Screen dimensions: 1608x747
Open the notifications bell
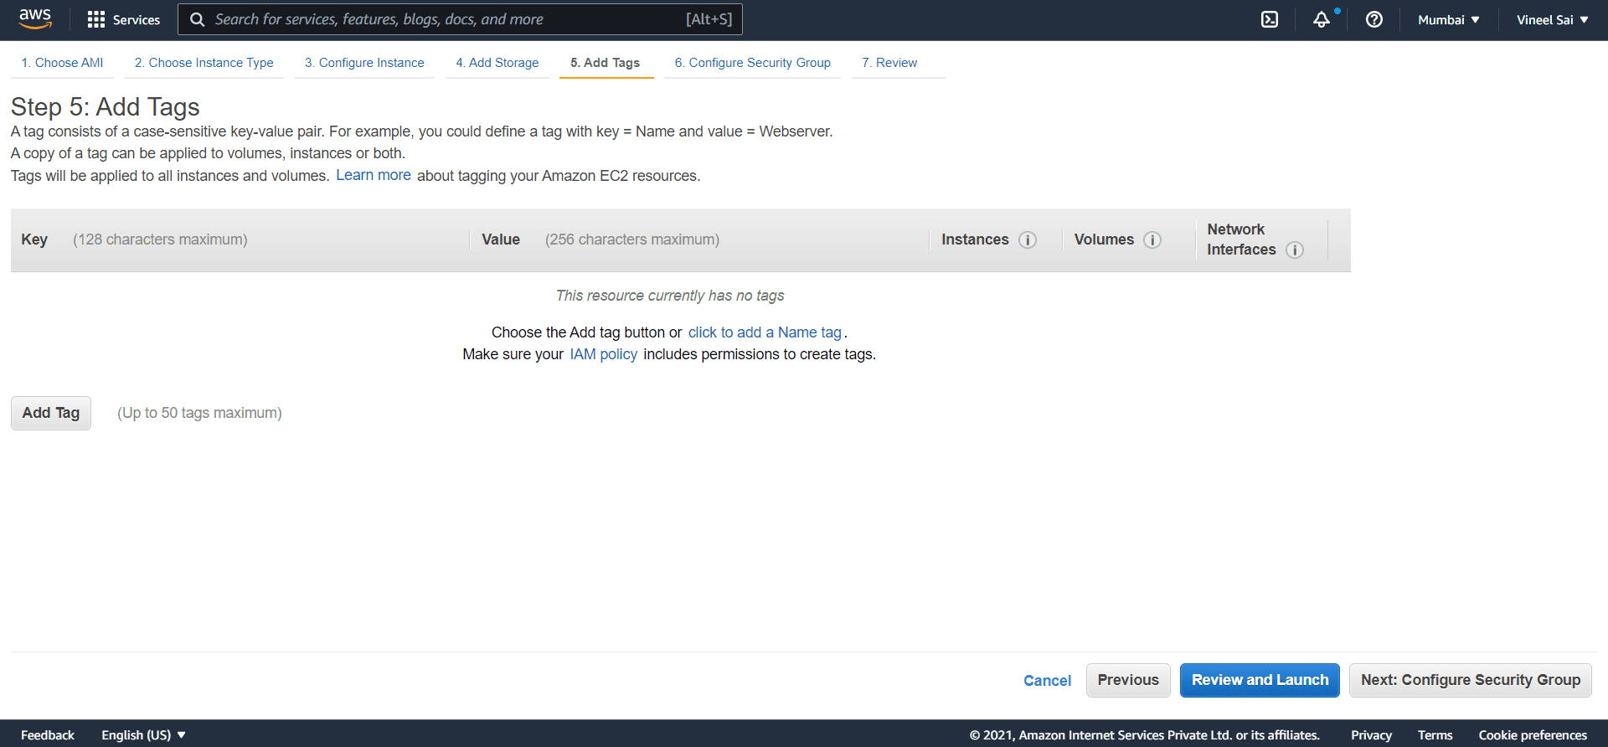pos(1322,19)
